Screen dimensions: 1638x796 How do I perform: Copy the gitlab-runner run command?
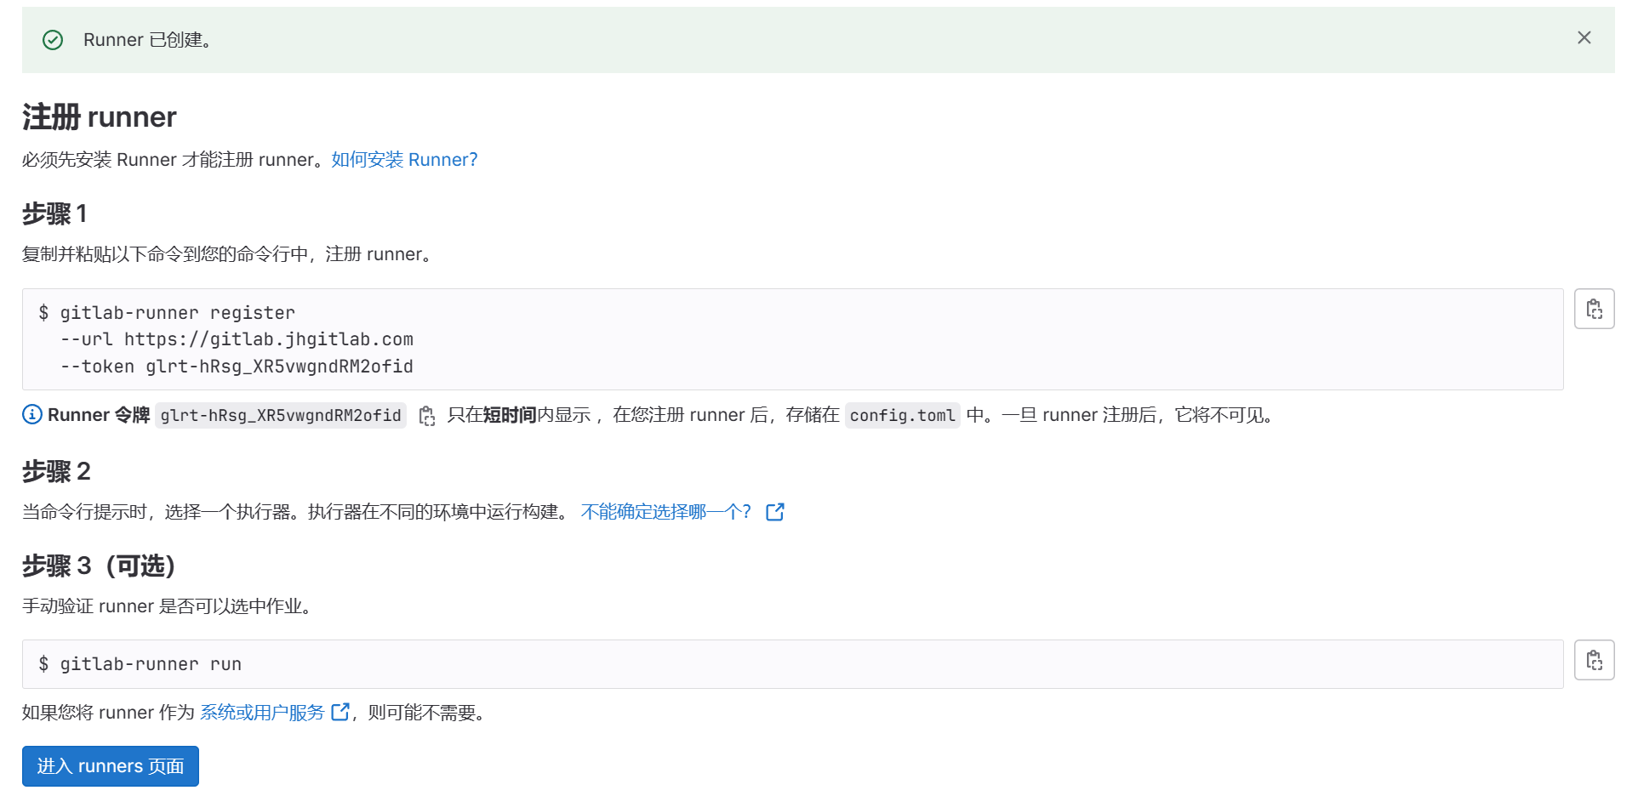coord(1595,659)
